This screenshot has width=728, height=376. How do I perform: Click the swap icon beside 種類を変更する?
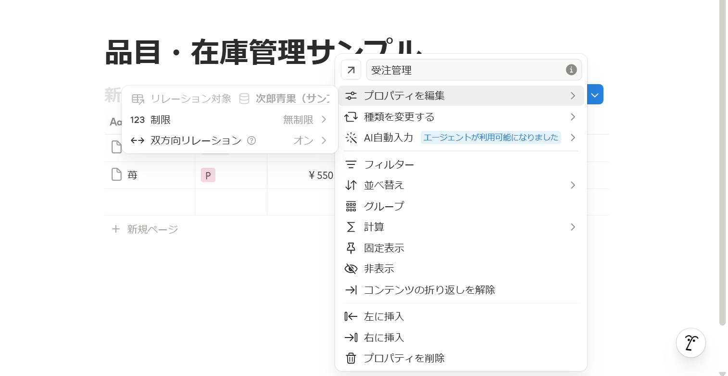pyautogui.click(x=351, y=117)
